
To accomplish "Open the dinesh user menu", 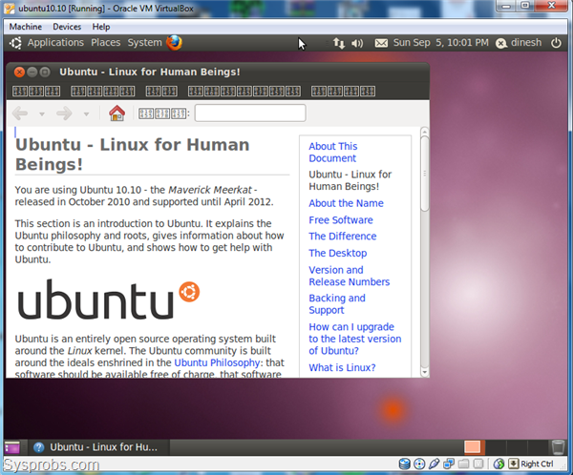I will tap(526, 43).
